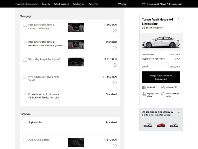Screen dimensions: 198x149
Task: Start new configuration with plus icon
Action: coord(163,94)
